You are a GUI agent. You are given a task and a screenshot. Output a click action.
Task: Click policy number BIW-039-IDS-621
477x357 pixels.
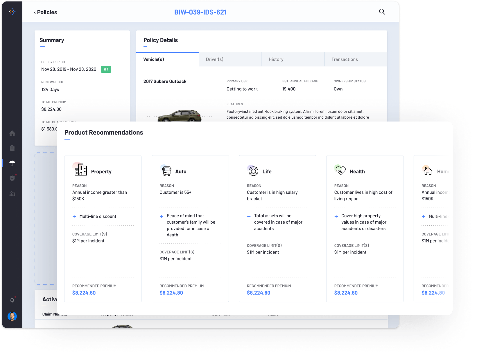click(x=200, y=12)
